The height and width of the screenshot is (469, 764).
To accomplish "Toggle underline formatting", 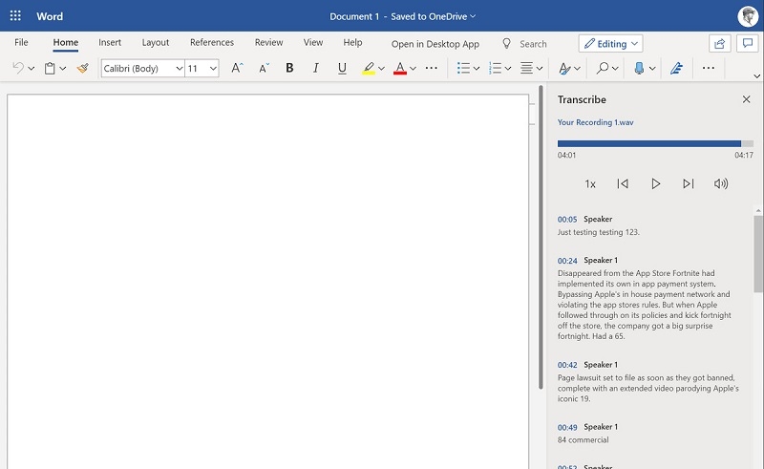I will 342,69.
